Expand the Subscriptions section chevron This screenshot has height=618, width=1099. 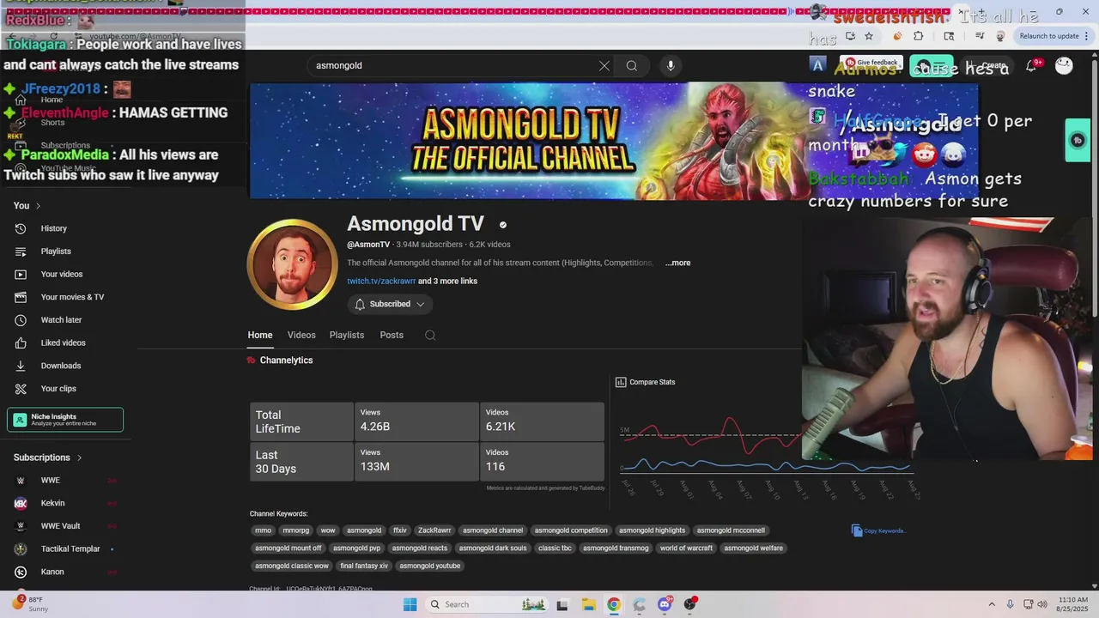[x=79, y=458]
